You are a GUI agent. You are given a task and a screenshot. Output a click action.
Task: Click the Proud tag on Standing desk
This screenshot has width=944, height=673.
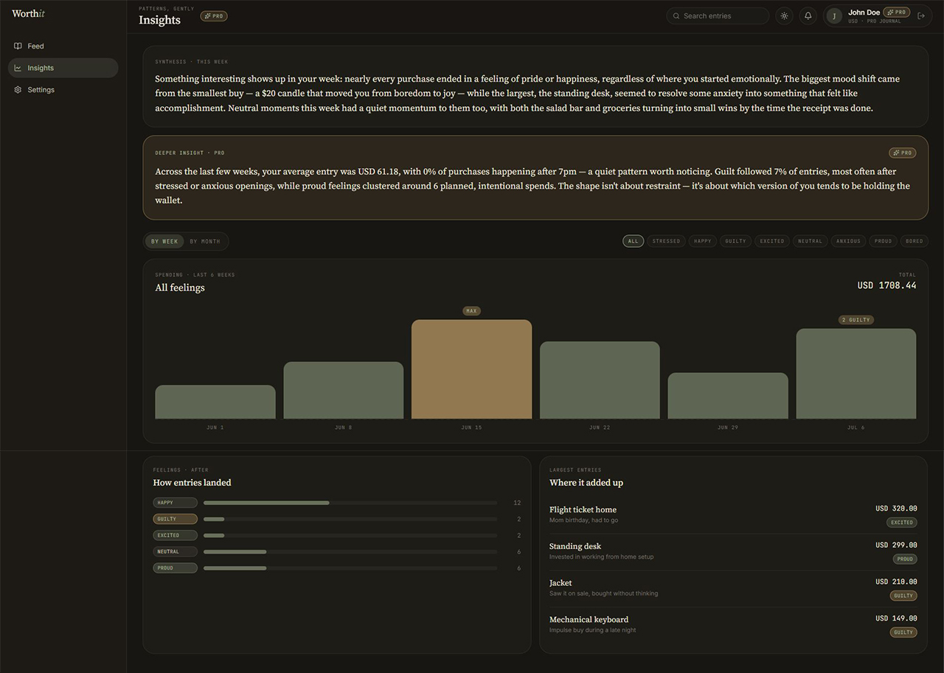[x=905, y=559]
